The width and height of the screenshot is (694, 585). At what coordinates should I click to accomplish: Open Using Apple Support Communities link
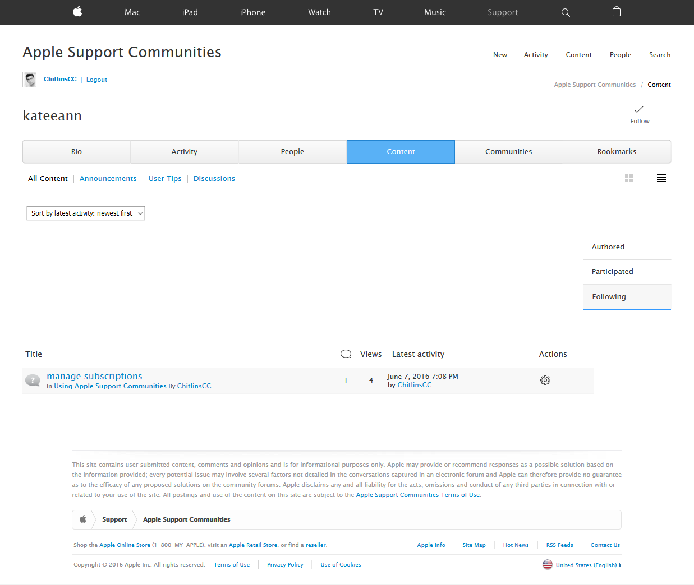[x=111, y=386]
